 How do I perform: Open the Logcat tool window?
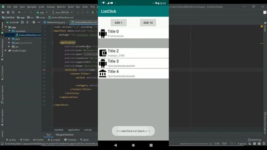(54, 140)
